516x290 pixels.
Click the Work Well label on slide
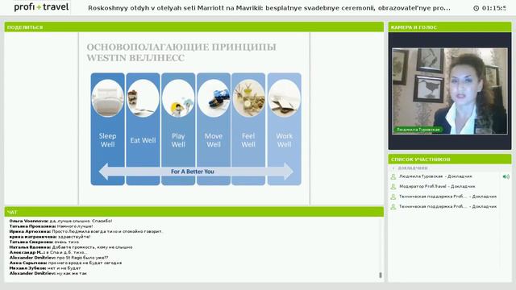(x=285, y=140)
